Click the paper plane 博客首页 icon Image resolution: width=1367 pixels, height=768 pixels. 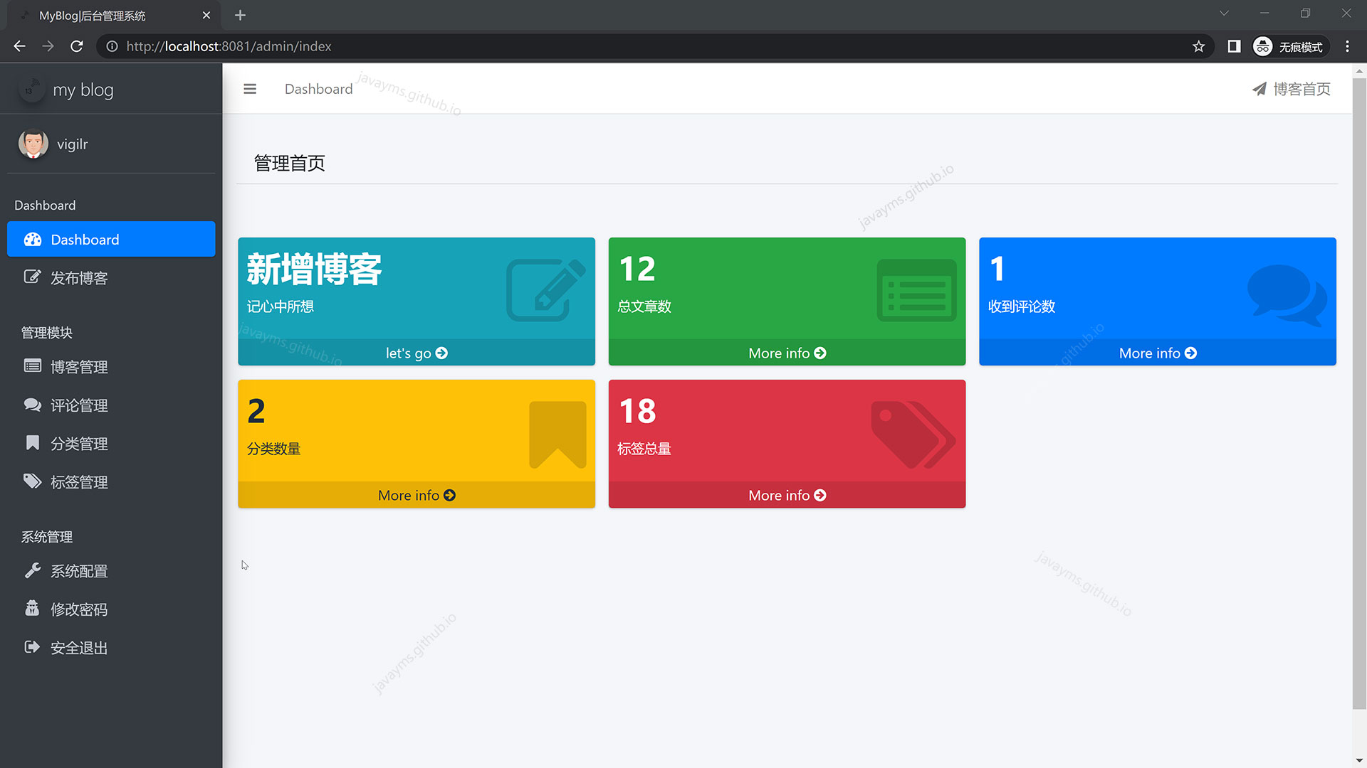tap(1259, 89)
